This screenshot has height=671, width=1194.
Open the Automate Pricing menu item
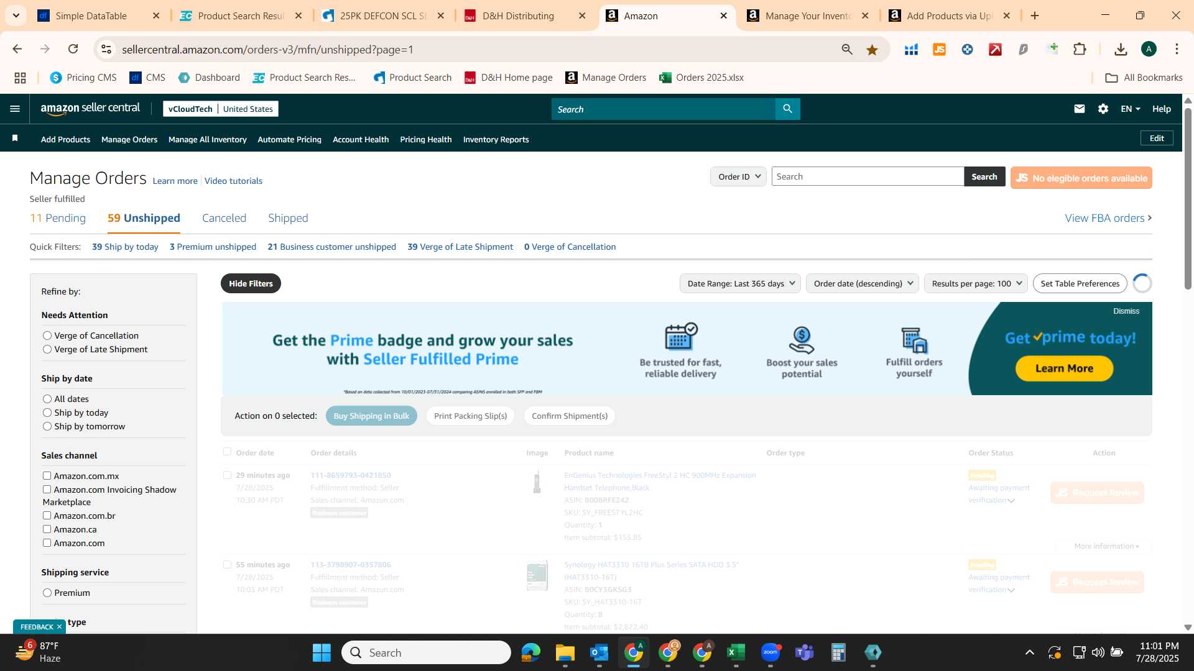point(289,139)
